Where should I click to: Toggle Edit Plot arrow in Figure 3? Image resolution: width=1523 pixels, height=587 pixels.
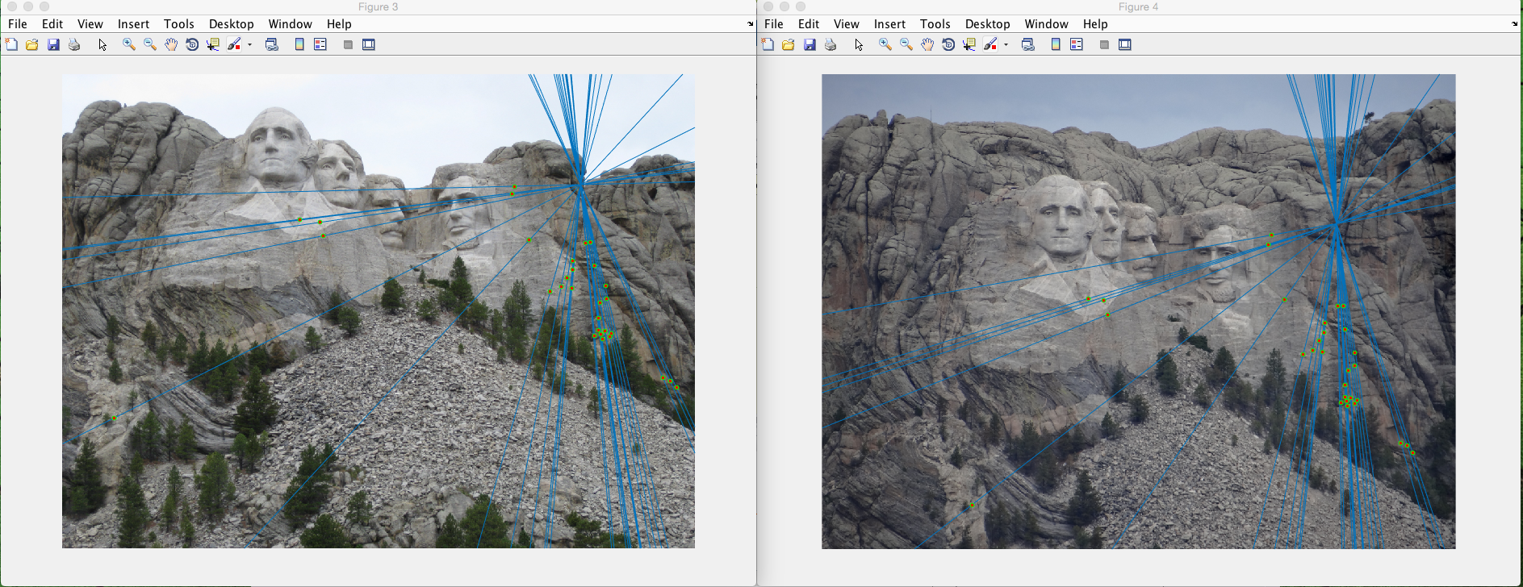click(x=103, y=44)
